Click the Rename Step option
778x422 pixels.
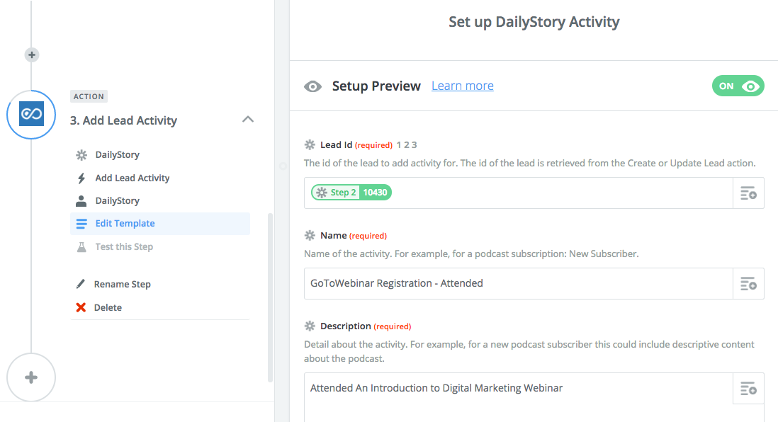click(x=122, y=284)
